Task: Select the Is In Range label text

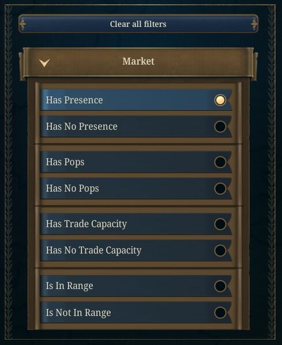Action: coord(69,286)
